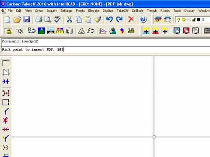This screenshot has width=210, height=157.
Task: Toggle the layer padlock icon
Action: [x=194, y=20]
